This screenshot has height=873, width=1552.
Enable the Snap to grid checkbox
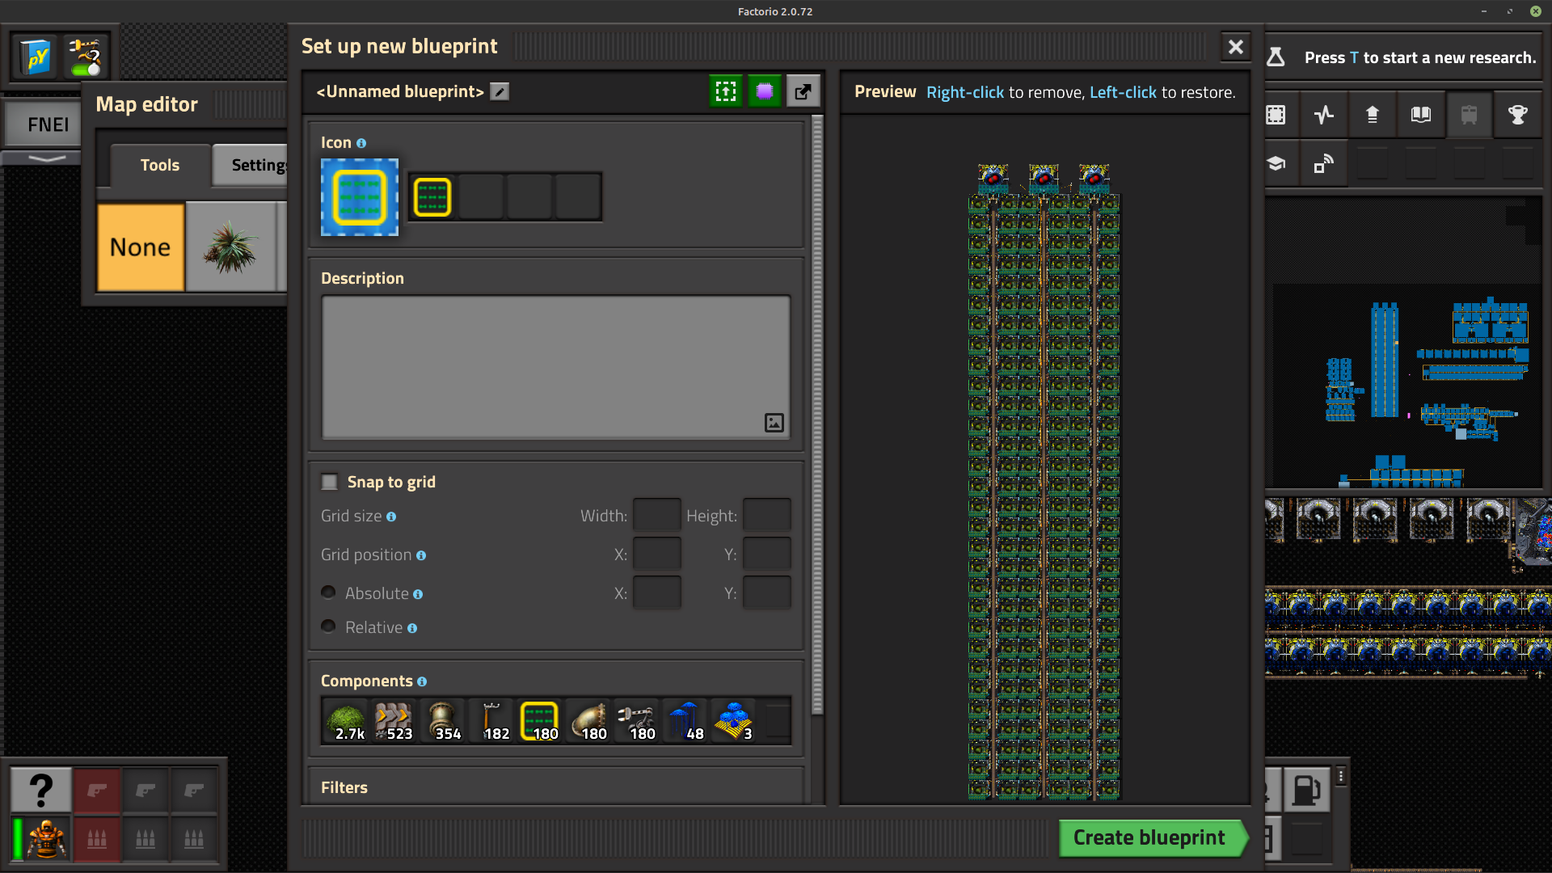[x=330, y=483]
